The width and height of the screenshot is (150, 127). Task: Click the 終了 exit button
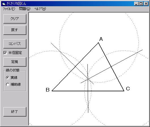(15, 112)
